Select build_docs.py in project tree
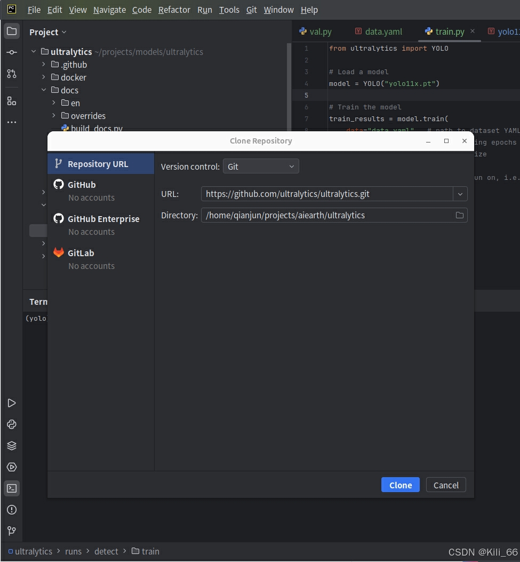520x562 pixels. pos(92,128)
